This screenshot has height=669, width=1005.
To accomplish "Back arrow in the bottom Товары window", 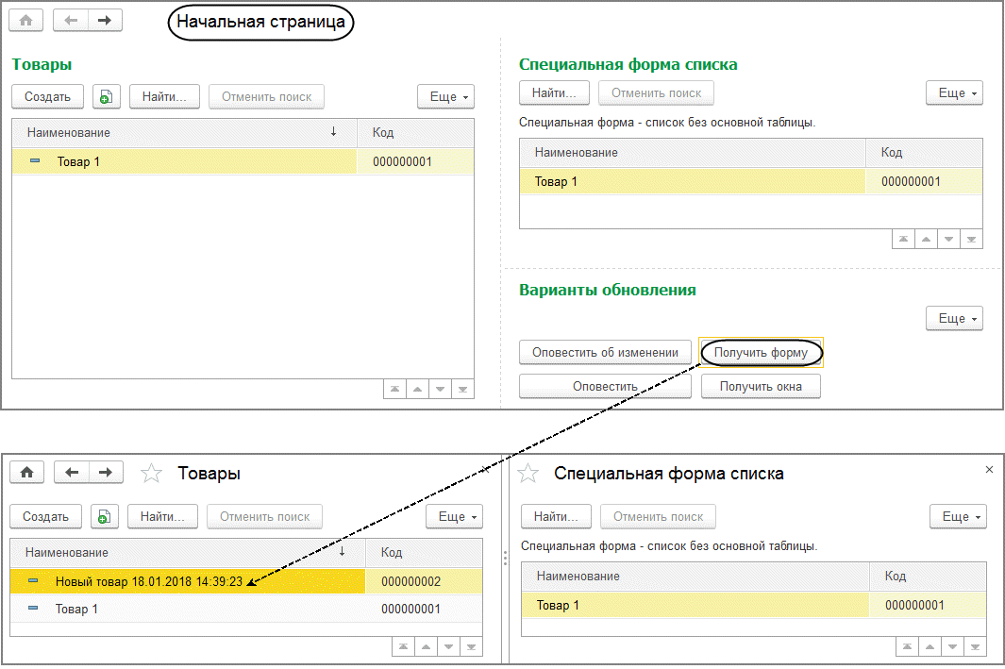I will [x=72, y=473].
